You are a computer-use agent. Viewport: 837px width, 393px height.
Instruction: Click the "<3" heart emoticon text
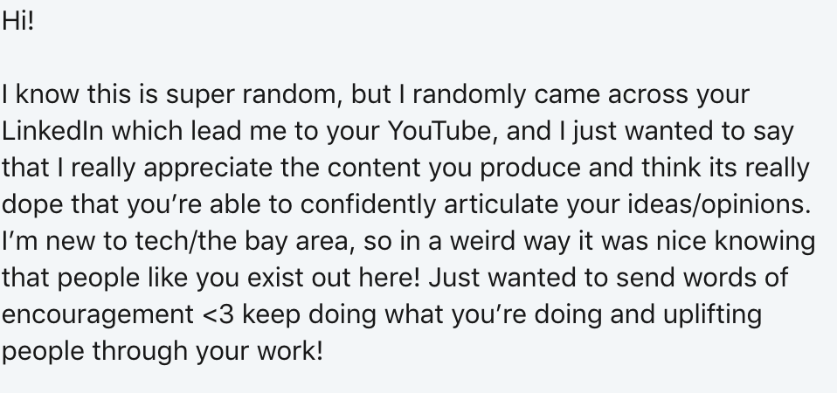[218, 314]
